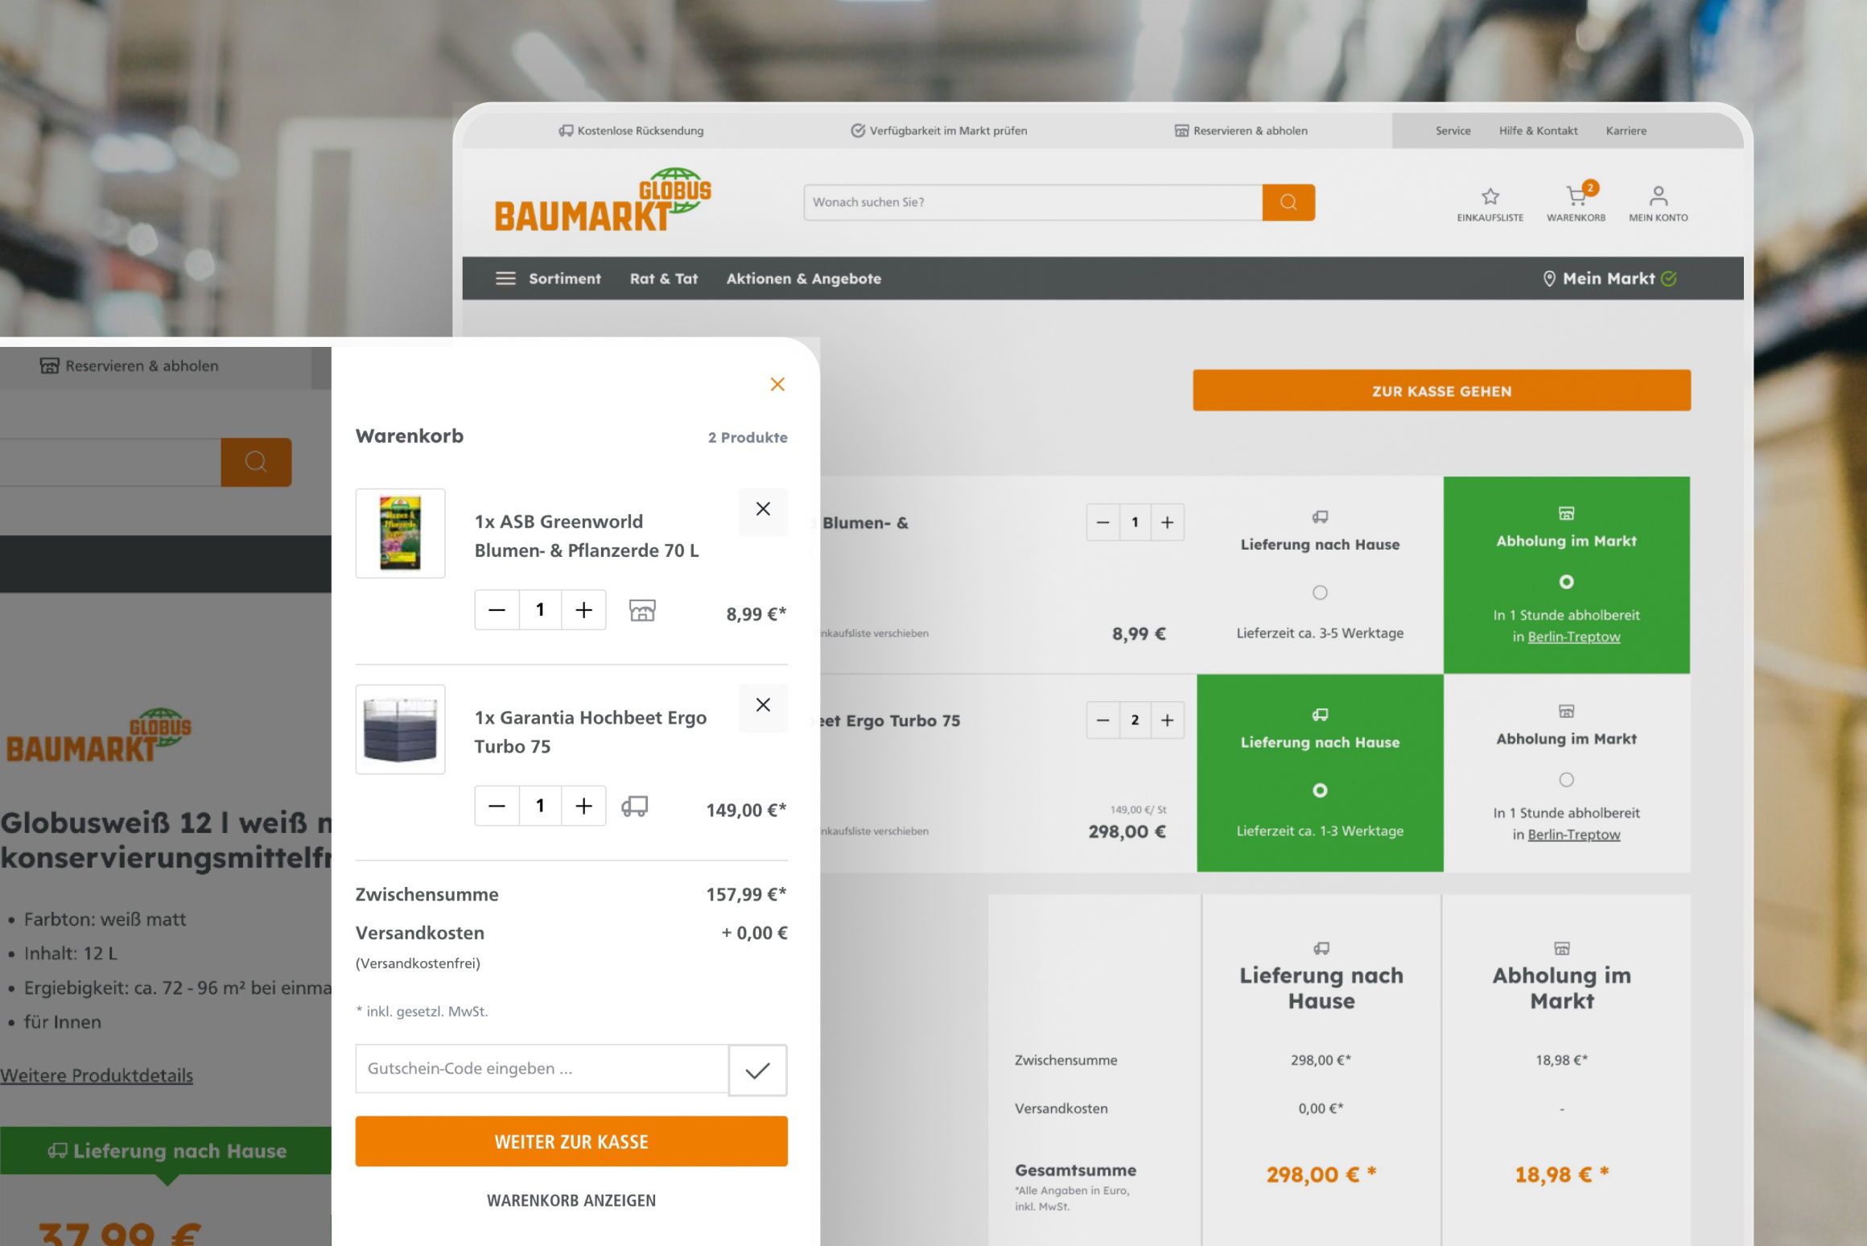Increase Hochbeet quantity on cart page

coord(1167,720)
